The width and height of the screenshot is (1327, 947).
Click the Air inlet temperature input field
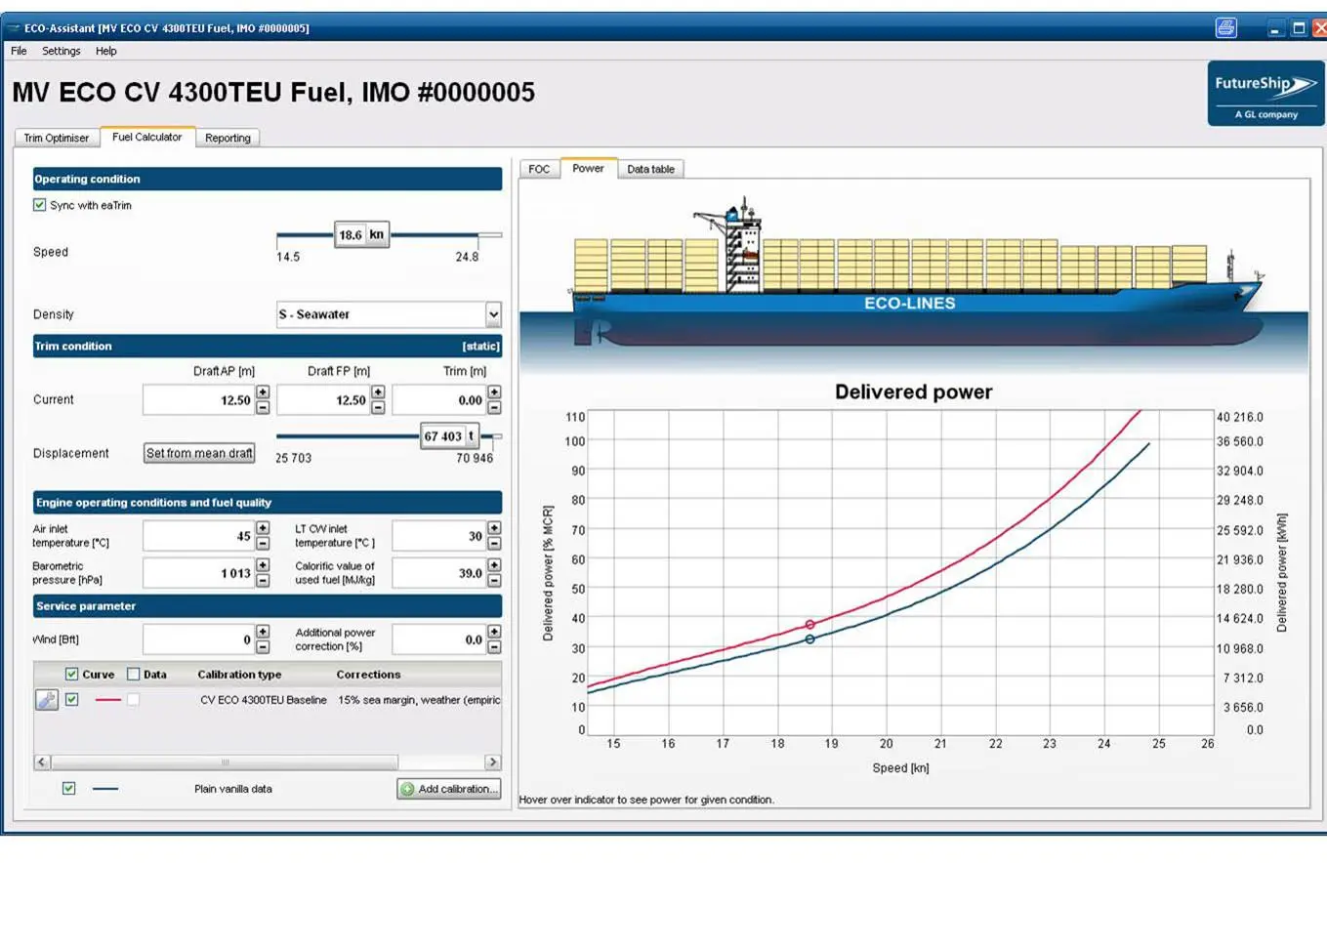tap(198, 536)
